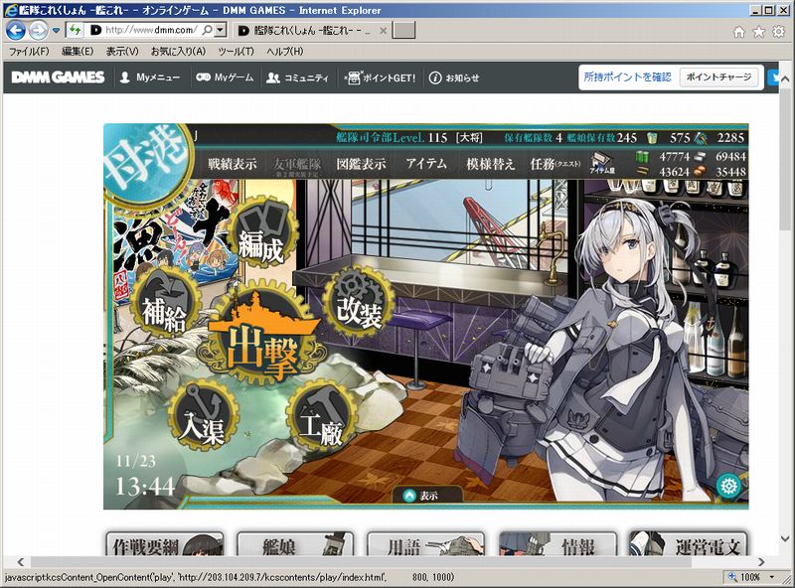The image size is (795, 588).
Task: Click the vertical scrollbar down arrow
Action: tap(784, 538)
